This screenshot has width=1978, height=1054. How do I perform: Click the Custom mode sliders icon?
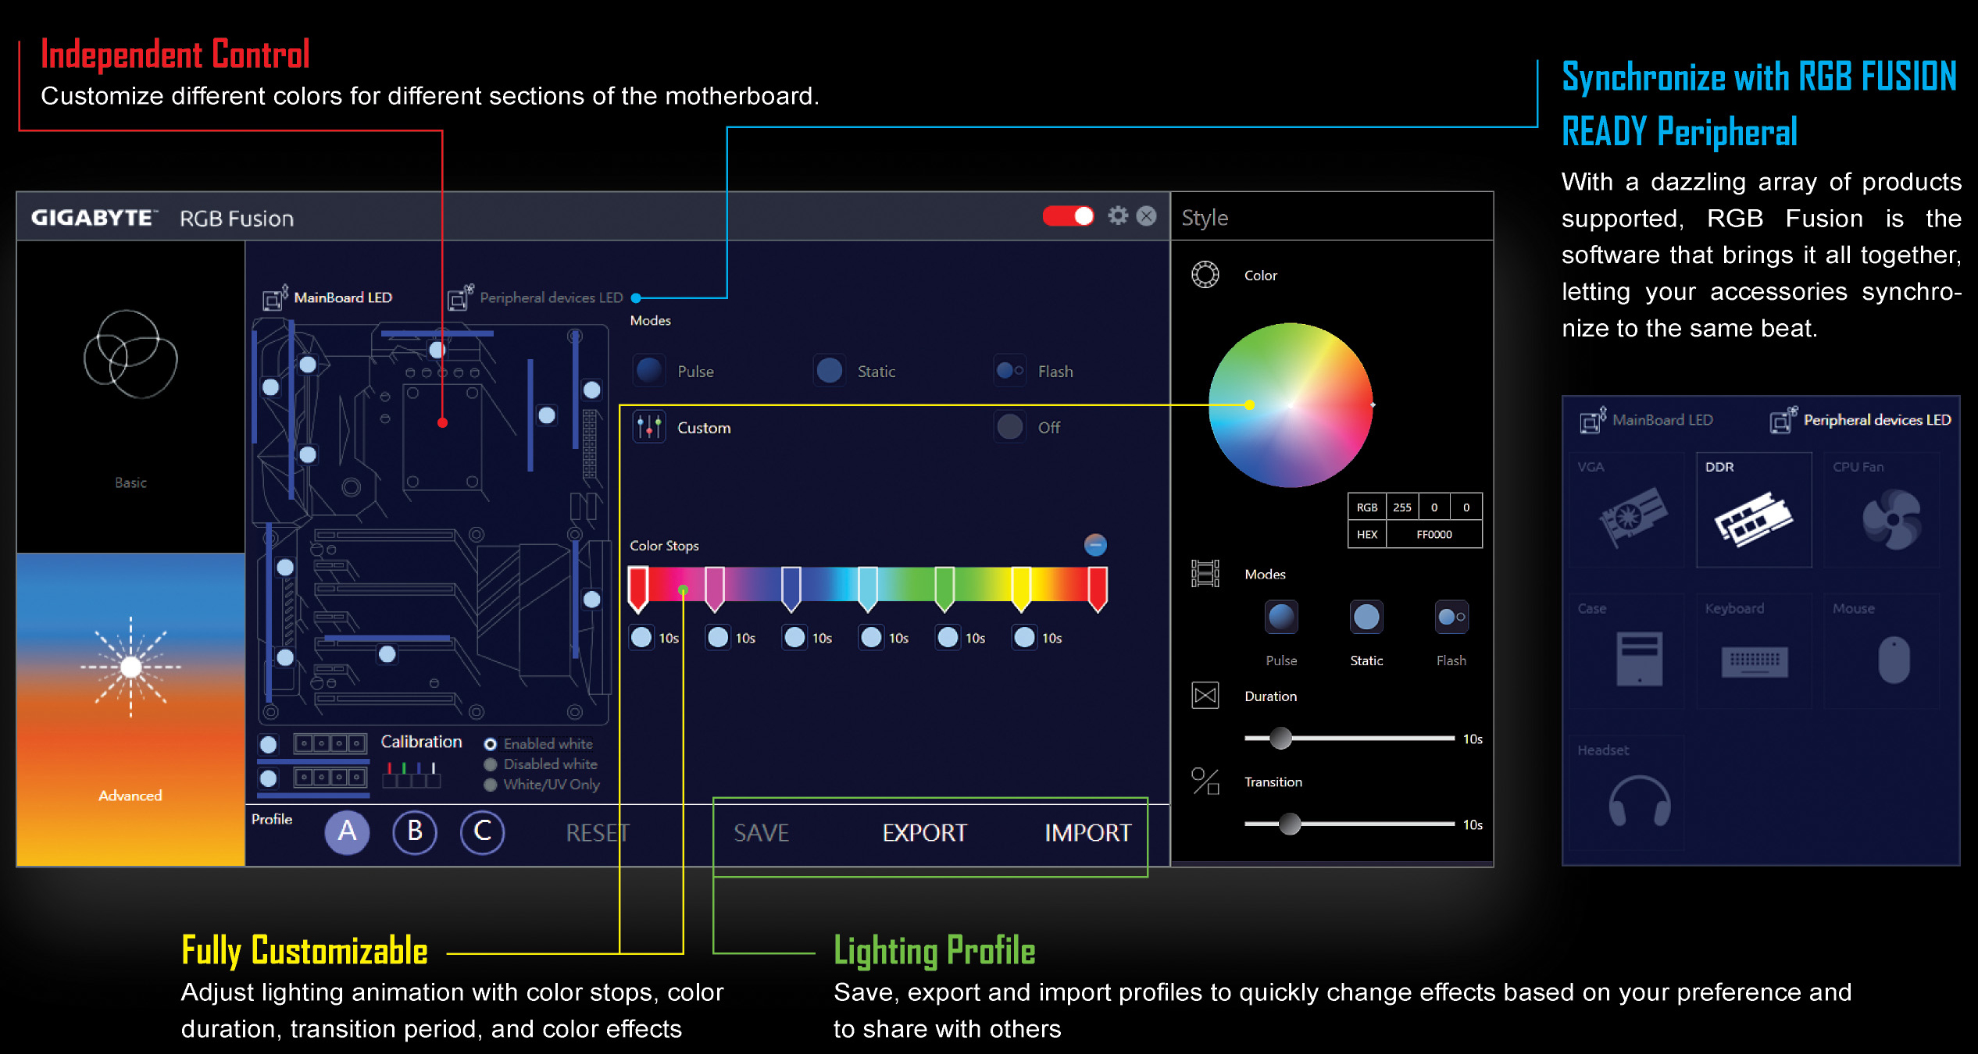(649, 427)
